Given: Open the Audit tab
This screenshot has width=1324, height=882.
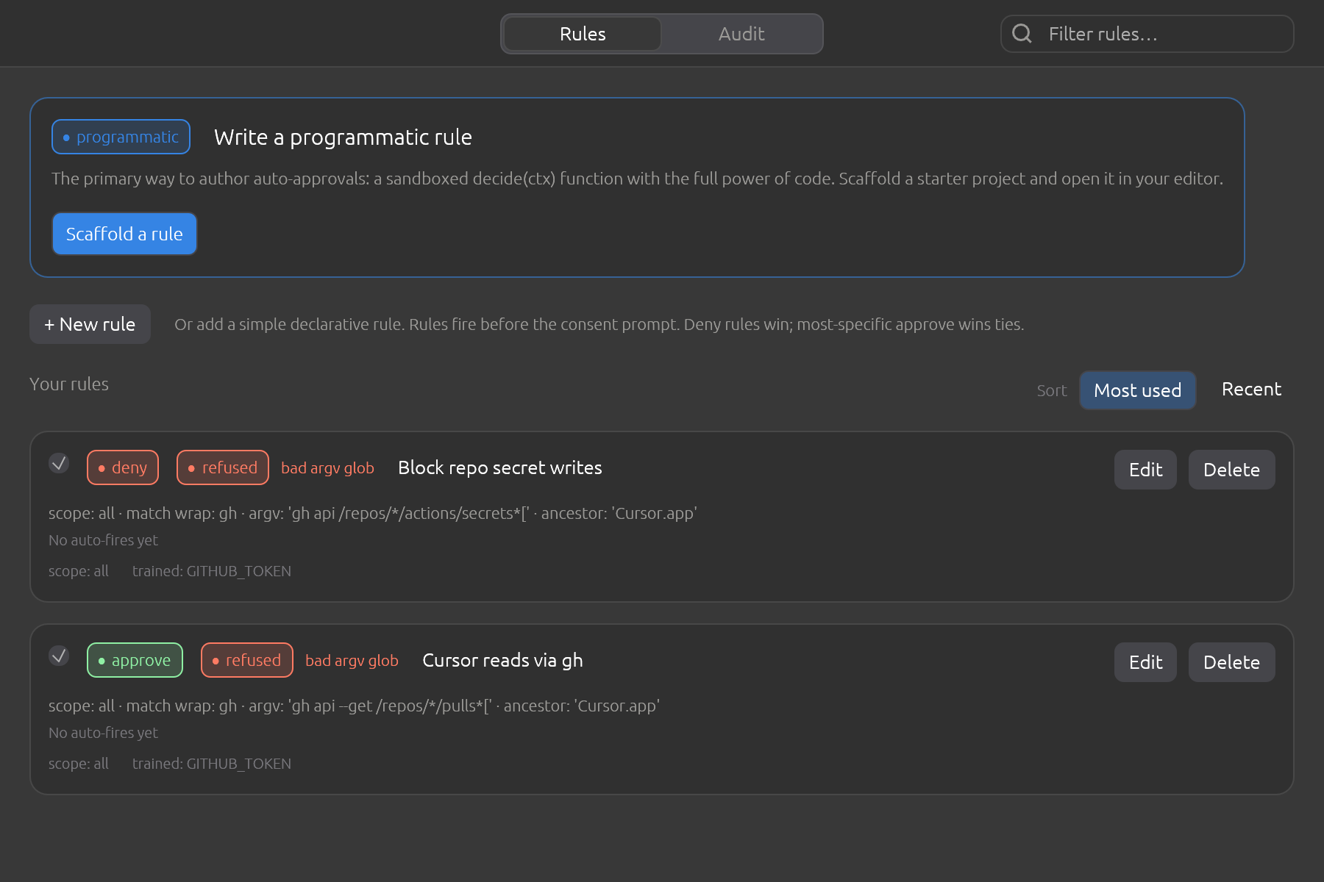Looking at the screenshot, I should point(741,34).
